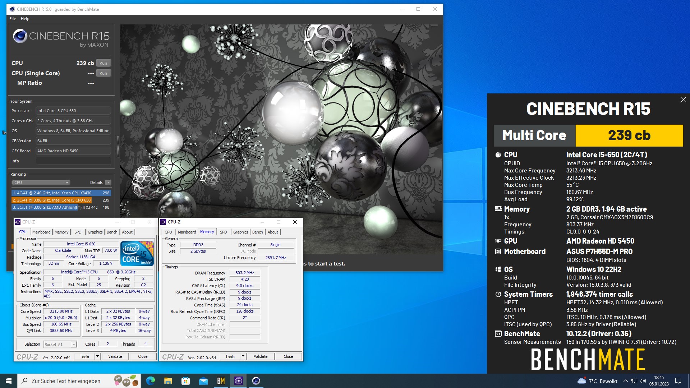This screenshot has height=388, width=690.
Task: Click the CPU chip icon in BenchMate panel
Action: 498,155
